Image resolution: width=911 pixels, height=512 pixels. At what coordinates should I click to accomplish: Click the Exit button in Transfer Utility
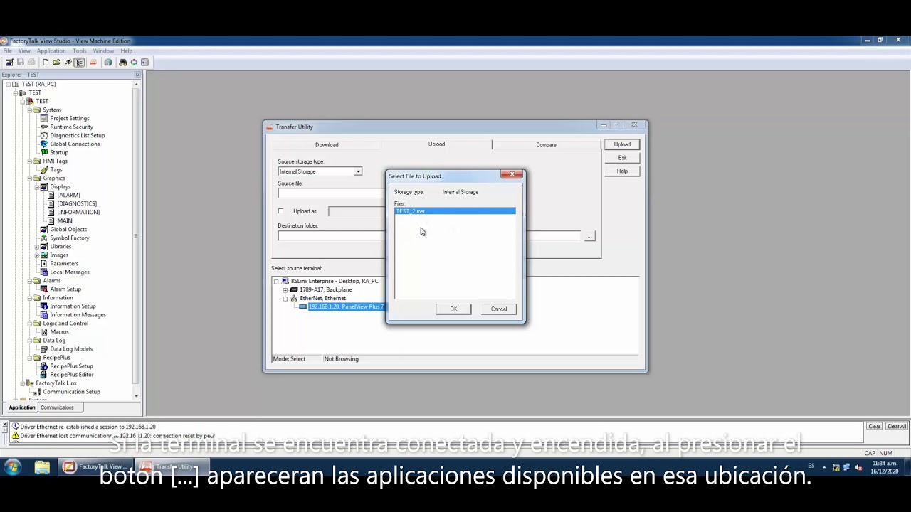(622, 158)
